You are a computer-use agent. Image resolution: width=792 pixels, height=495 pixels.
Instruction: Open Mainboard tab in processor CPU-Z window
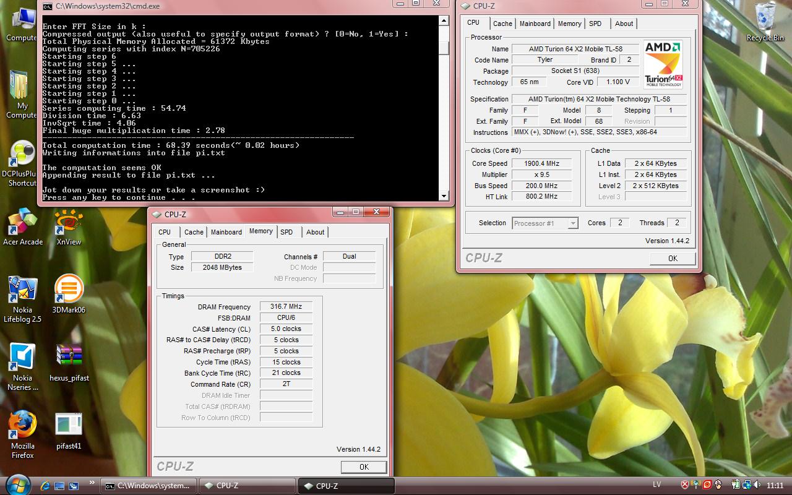pos(535,24)
